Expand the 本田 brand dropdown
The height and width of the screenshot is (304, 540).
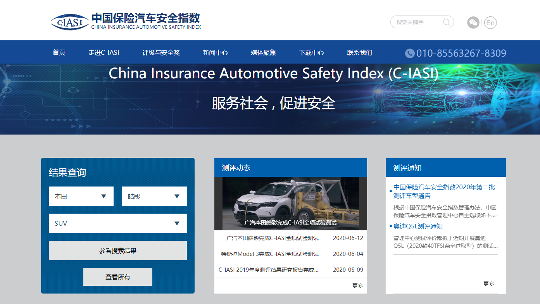[81, 196]
